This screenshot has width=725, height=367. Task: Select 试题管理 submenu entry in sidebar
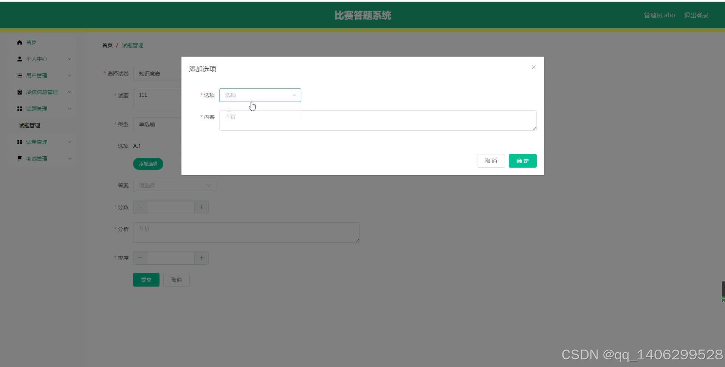29,125
